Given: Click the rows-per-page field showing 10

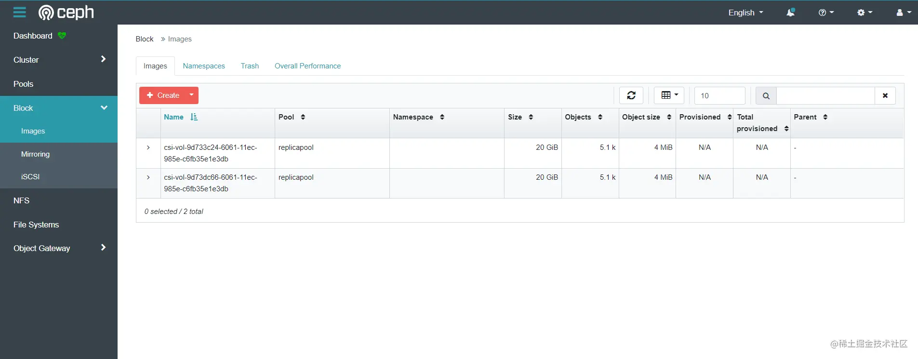Looking at the screenshot, I should point(719,96).
